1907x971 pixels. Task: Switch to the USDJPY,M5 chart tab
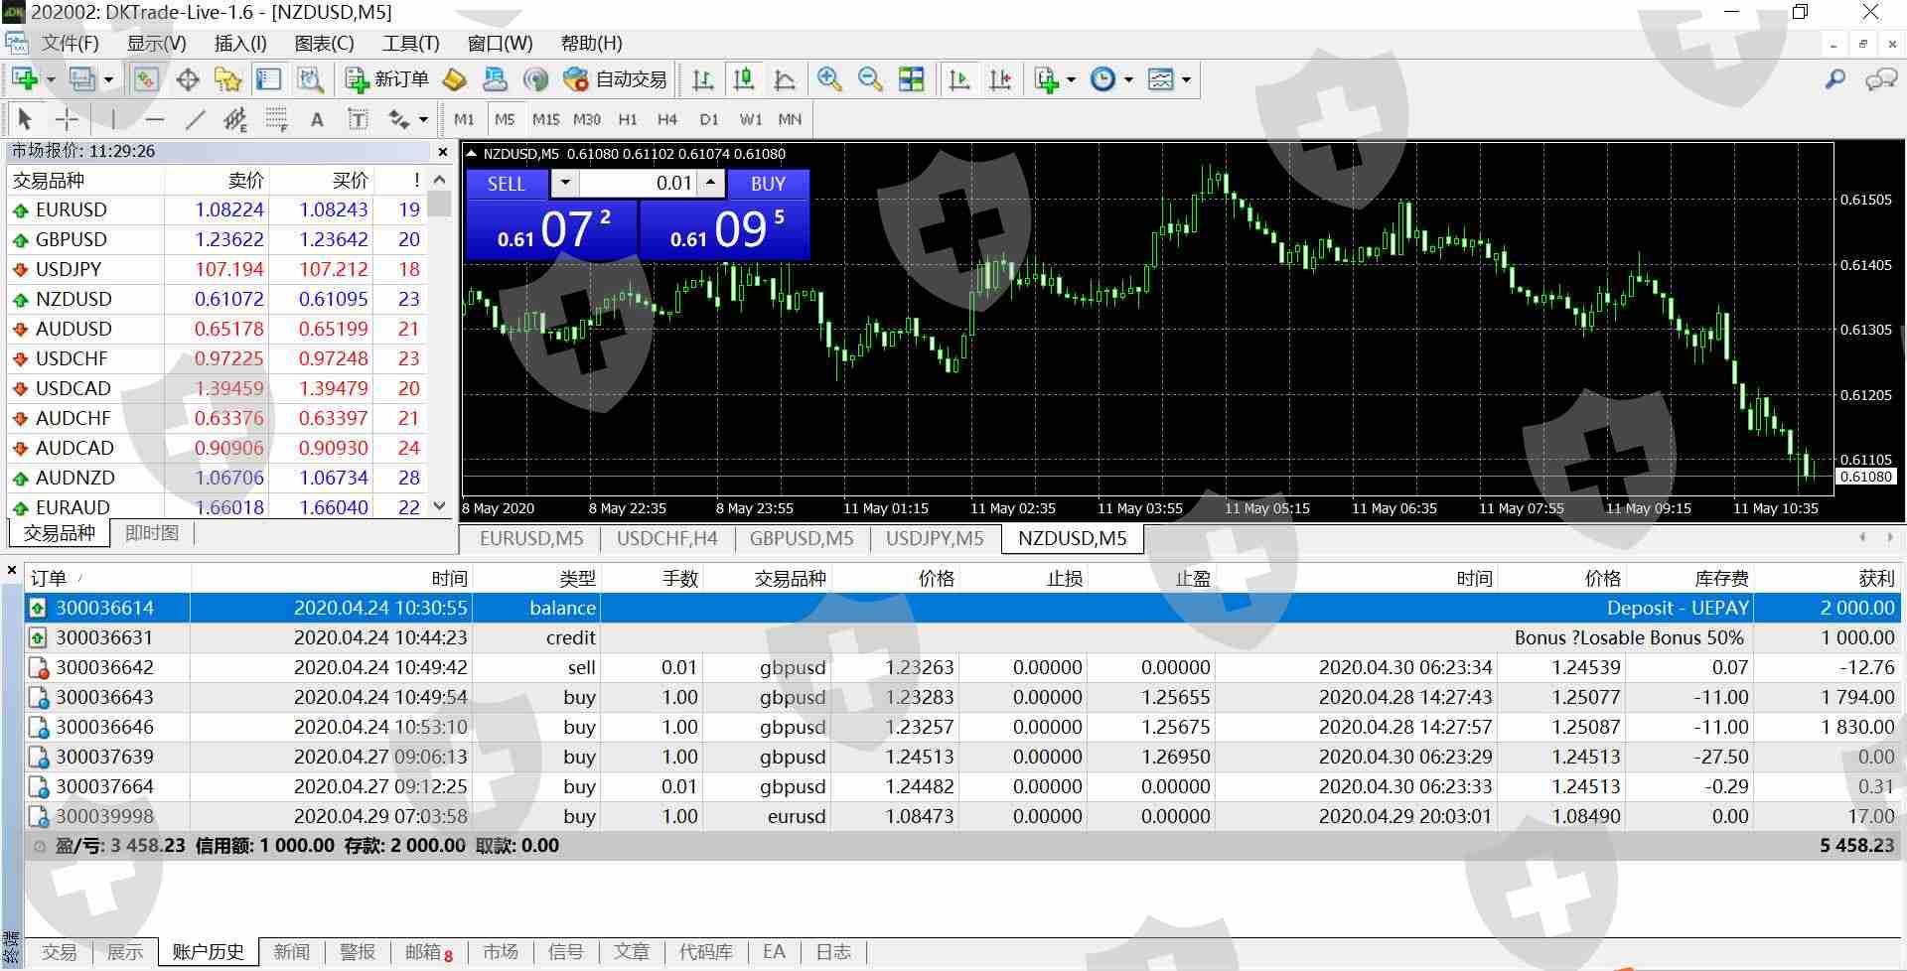pyautogui.click(x=934, y=538)
